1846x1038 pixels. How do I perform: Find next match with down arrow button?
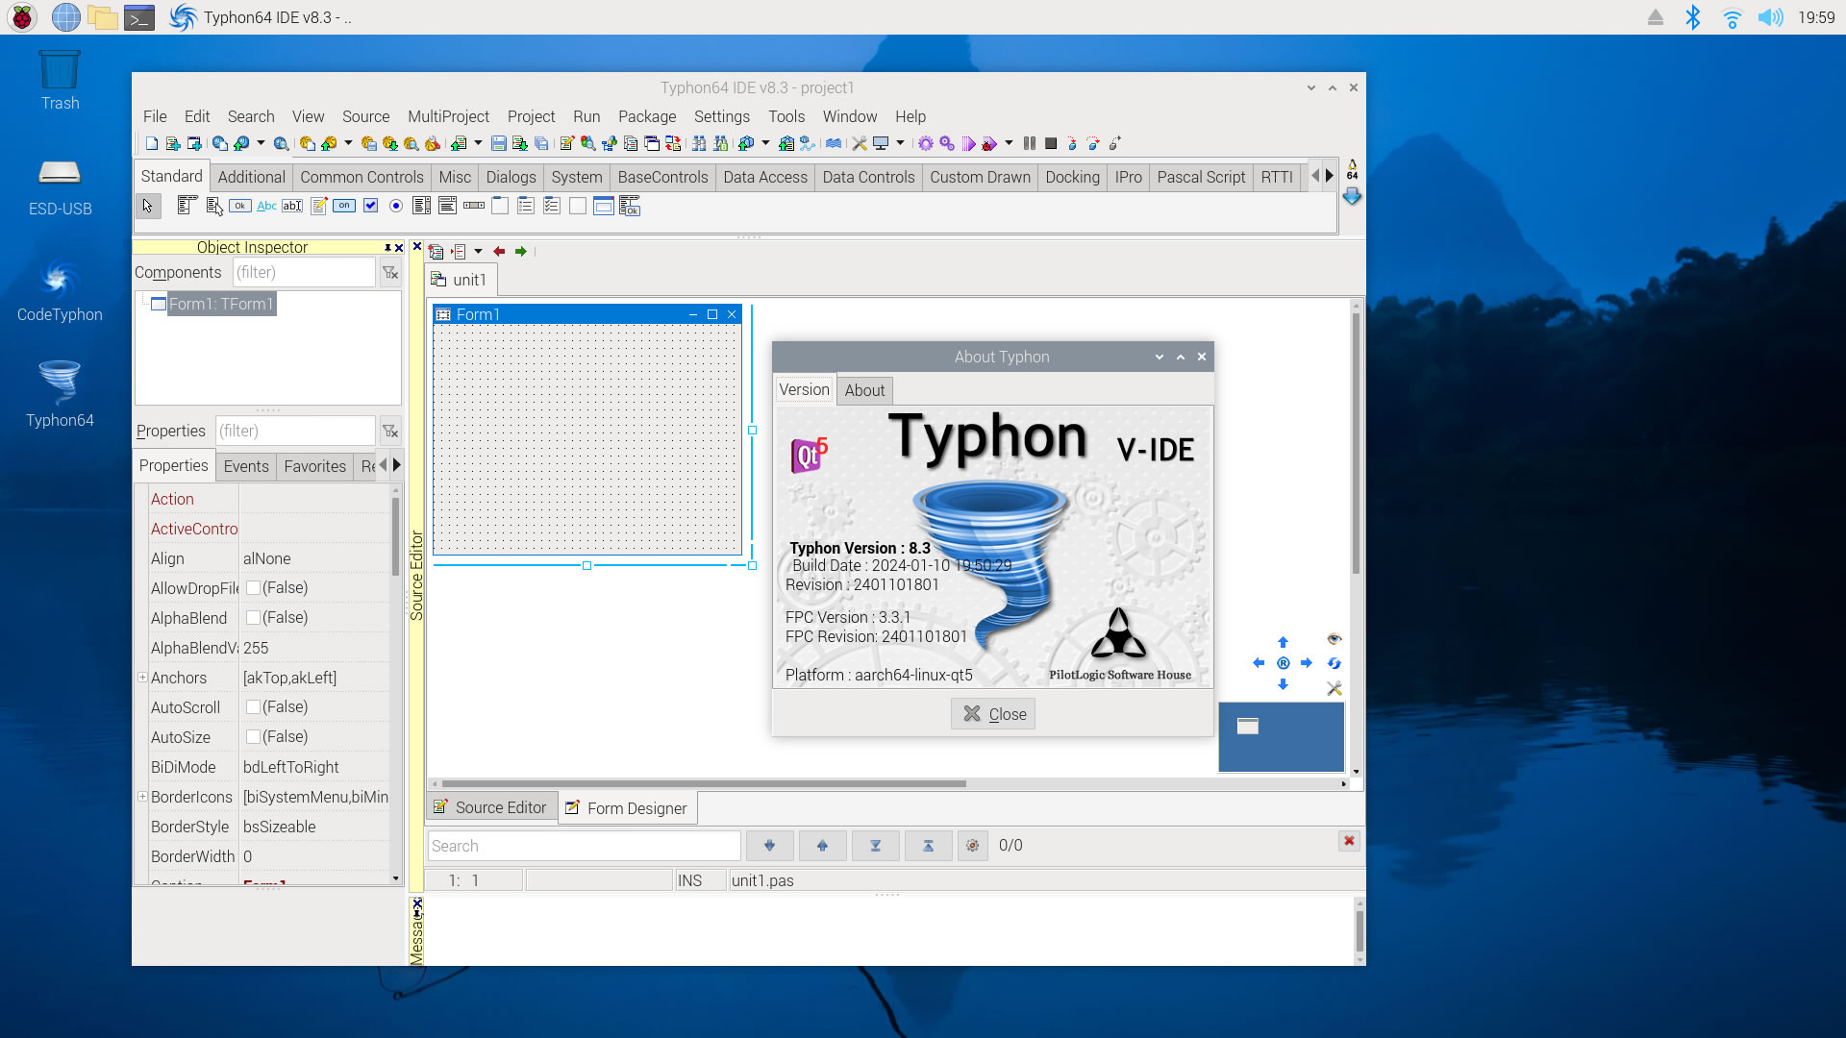[x=769, y=846]
